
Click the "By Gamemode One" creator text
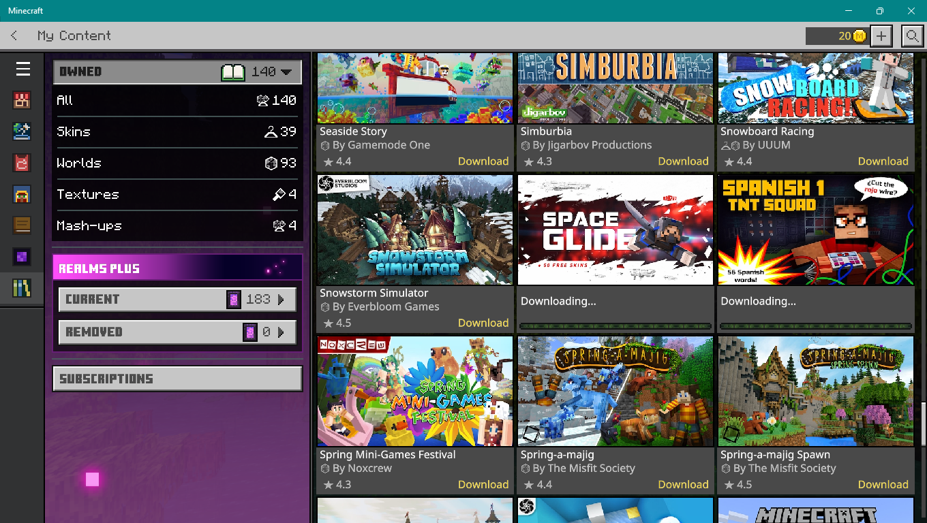pyautogui.click(x=381, y=145)
